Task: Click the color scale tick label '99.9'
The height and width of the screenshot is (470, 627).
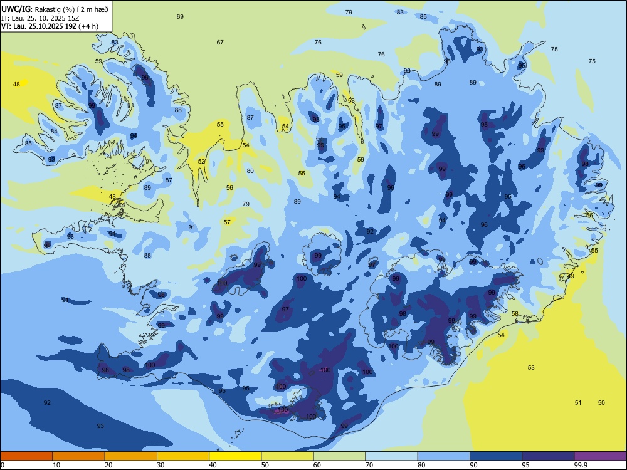Action: click(581, 465)
